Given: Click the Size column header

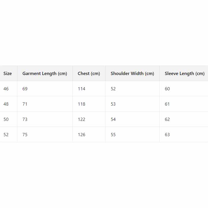Looking at the screenshot, I should (8, 74).
